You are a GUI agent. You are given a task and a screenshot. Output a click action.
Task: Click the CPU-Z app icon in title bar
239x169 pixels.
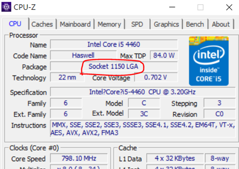pyautogui.click(x=6, y=7)
